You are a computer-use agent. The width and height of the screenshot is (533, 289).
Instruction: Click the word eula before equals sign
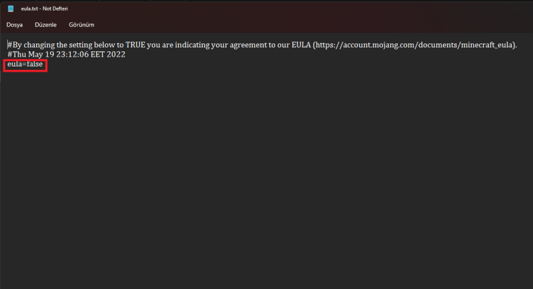(14, 65)
